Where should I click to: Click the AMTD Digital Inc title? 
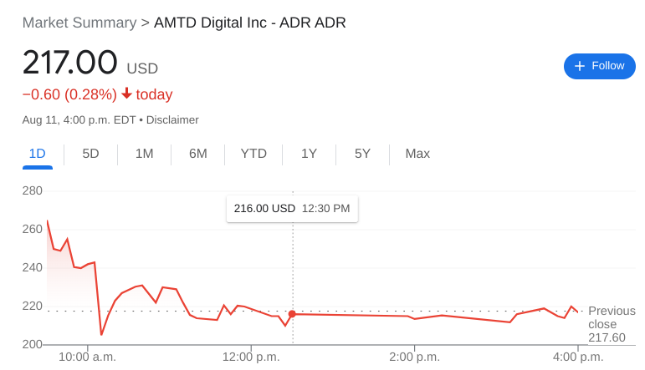click(x=249, y=23)
